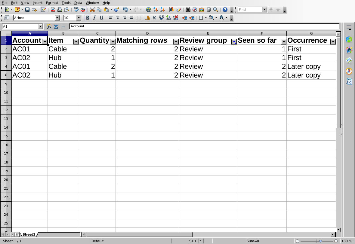Open the File menu
This screenshot has width=355, height=244.
[5, 3]
